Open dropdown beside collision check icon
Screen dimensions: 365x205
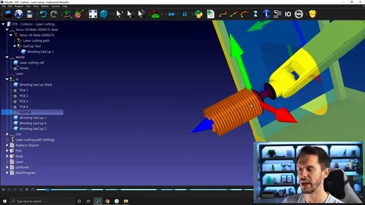tap(162, 14)
